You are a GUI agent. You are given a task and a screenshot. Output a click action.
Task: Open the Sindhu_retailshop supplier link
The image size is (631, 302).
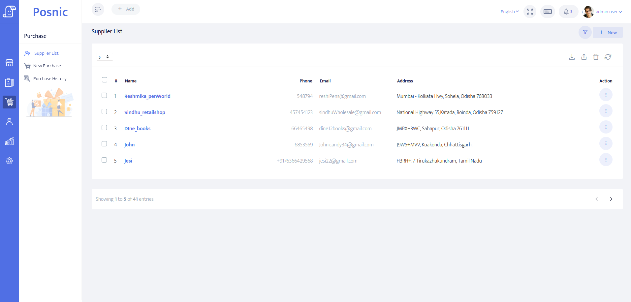[144, 112]
